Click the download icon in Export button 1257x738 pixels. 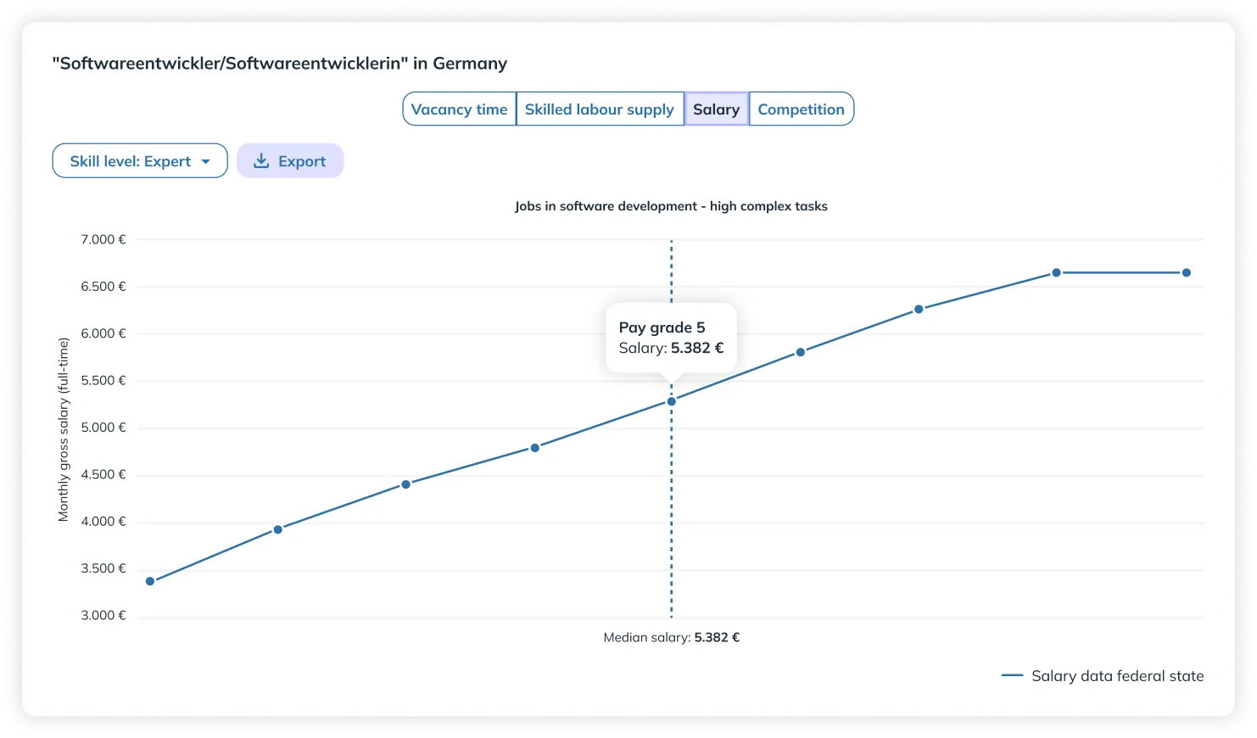261,160
